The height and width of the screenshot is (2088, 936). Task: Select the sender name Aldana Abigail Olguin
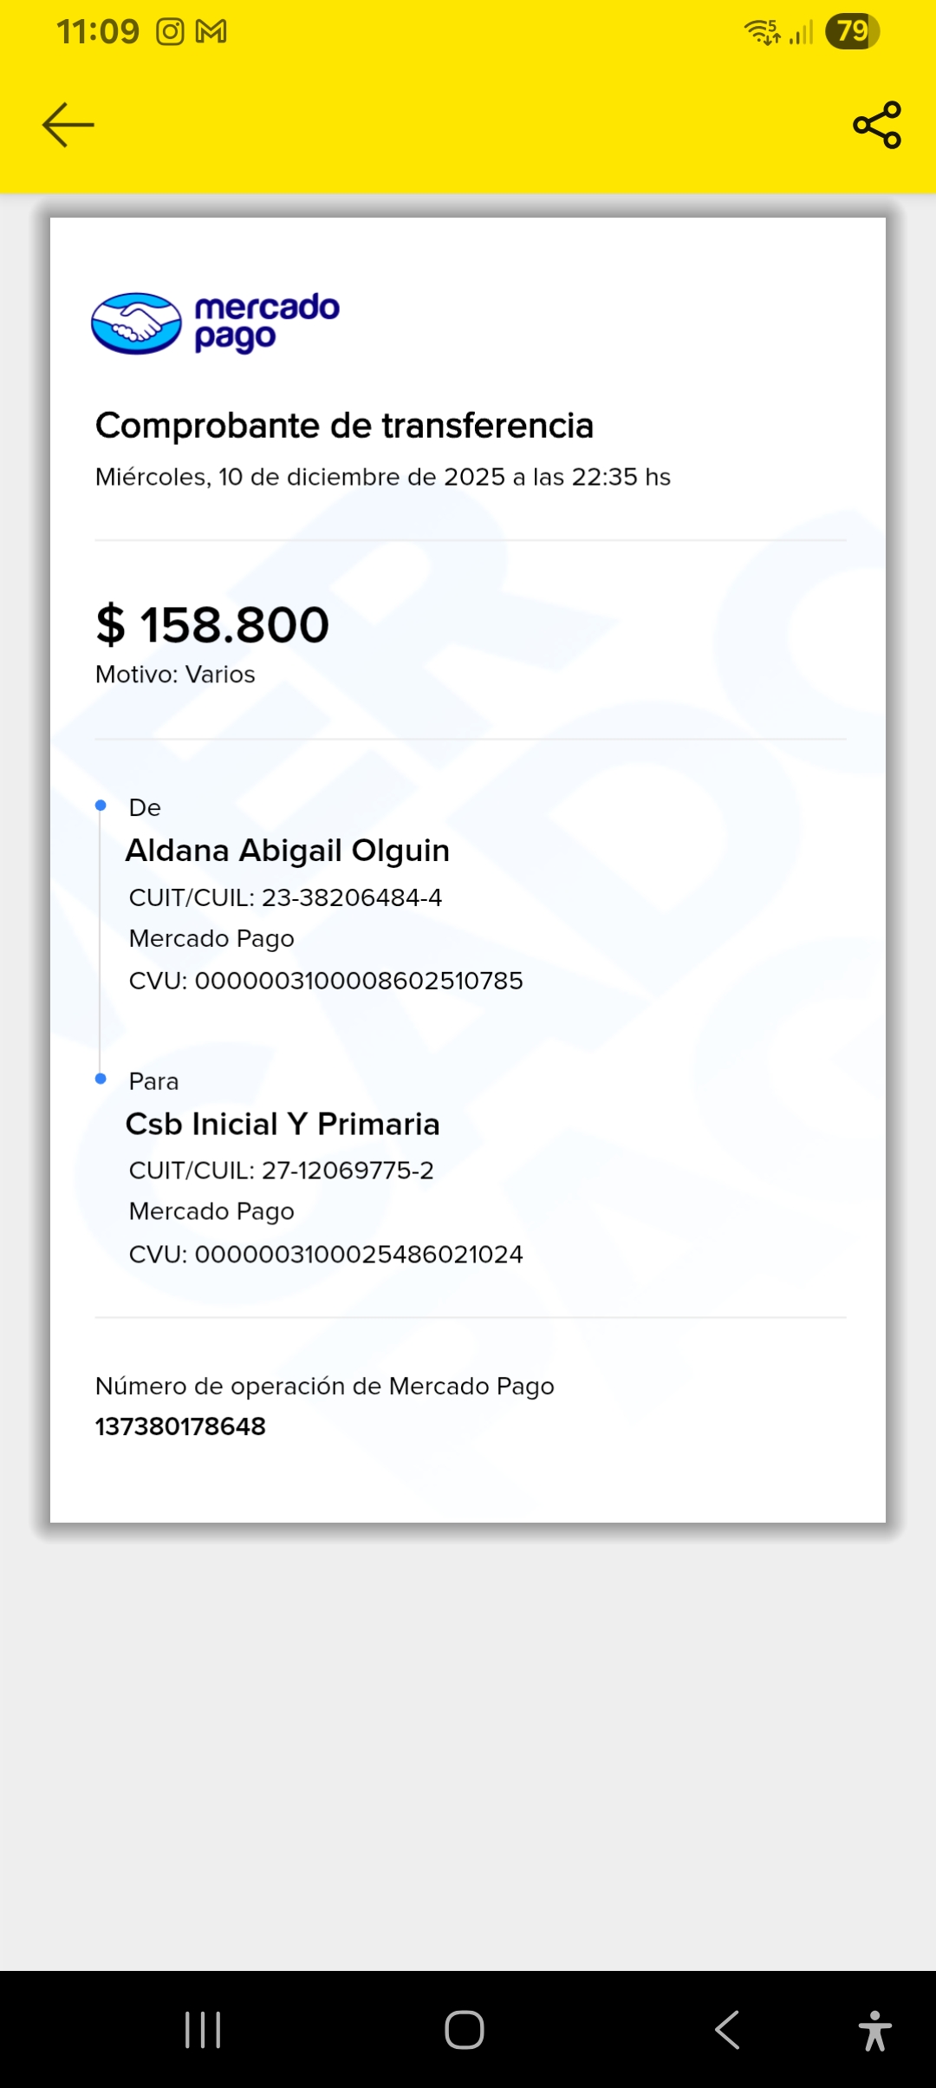(288, 851)
